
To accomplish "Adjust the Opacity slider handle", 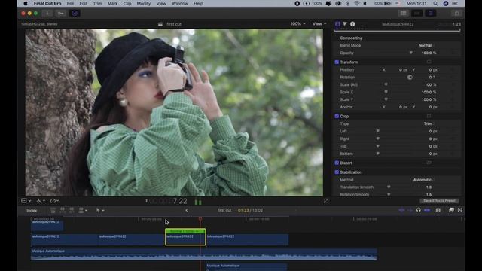I will click(410, 53).
